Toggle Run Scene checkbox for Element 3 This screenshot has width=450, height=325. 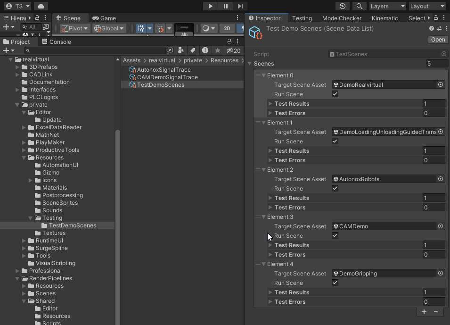335,236
